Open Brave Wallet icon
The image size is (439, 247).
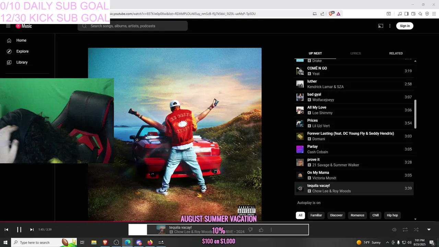click(413, 14)
